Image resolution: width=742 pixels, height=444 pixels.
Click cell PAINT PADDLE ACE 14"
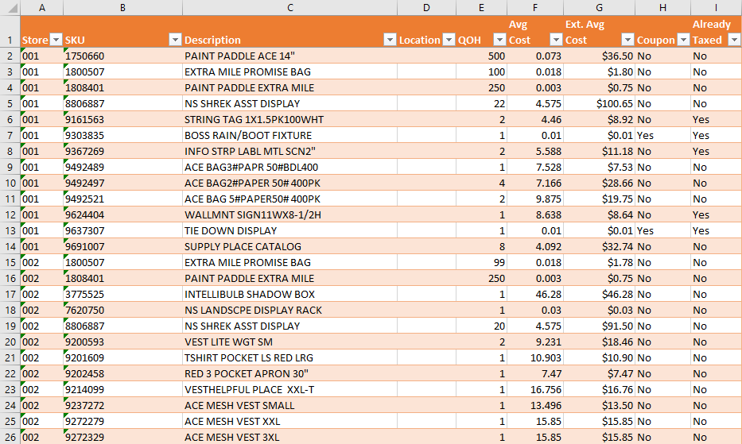point(289,56)
